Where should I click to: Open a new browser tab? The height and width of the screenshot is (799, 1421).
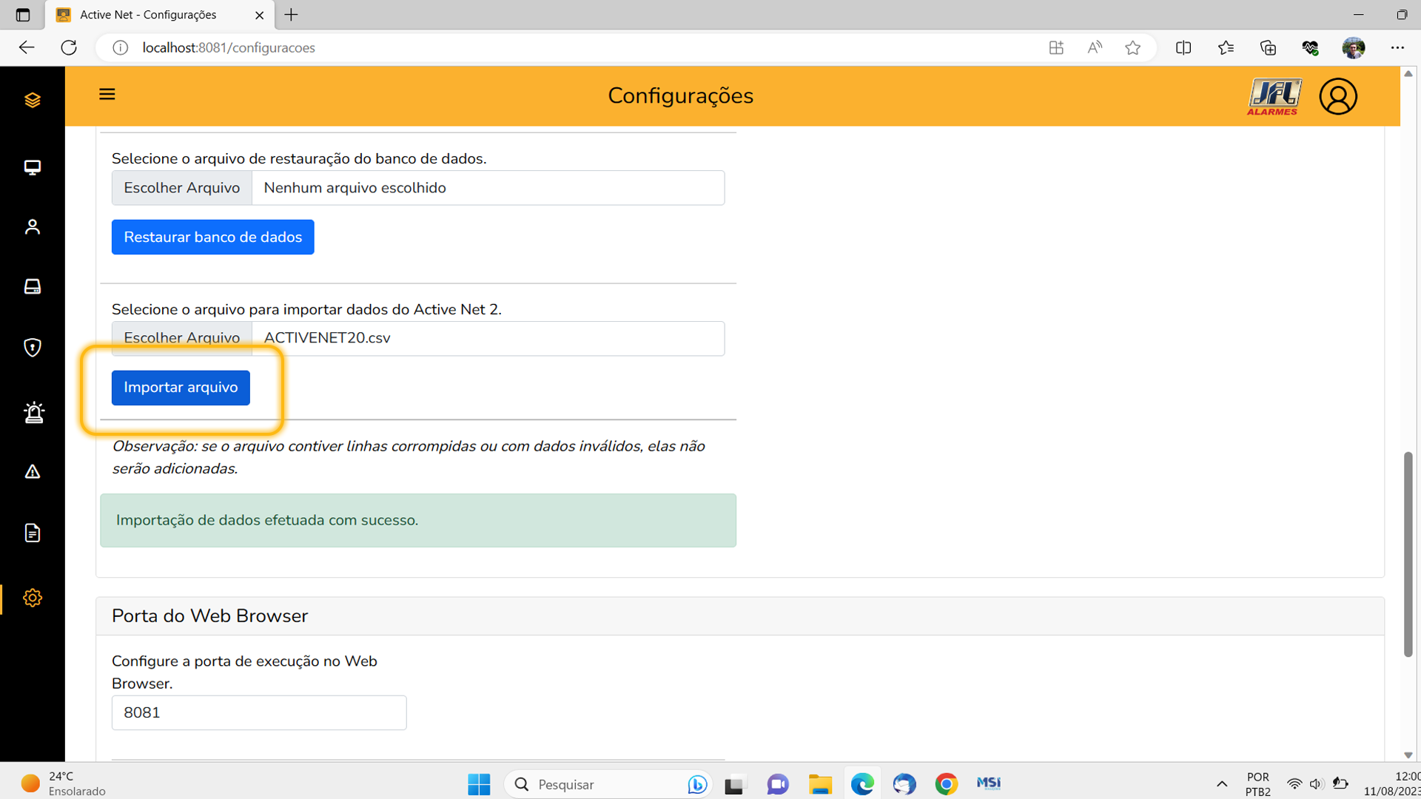[292, 15]
